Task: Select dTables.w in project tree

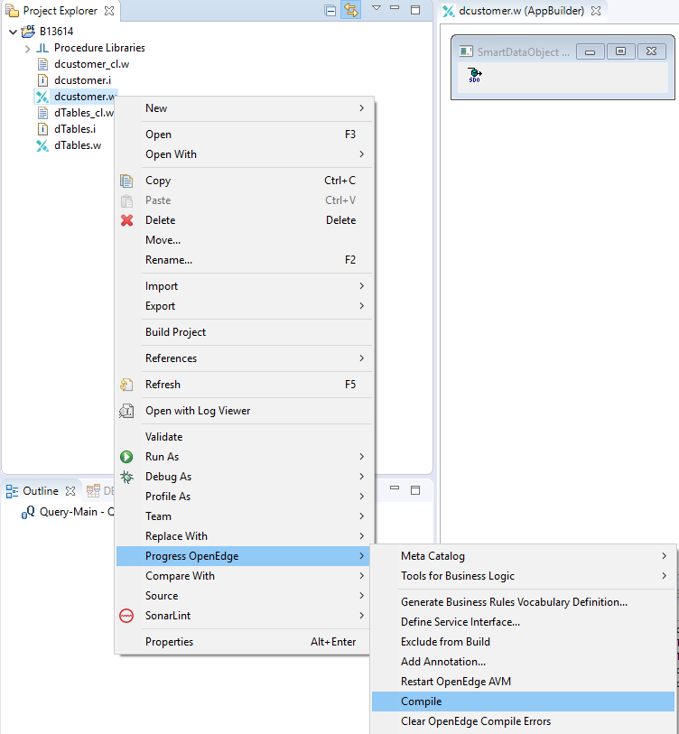Action: (x=78, y=145)
